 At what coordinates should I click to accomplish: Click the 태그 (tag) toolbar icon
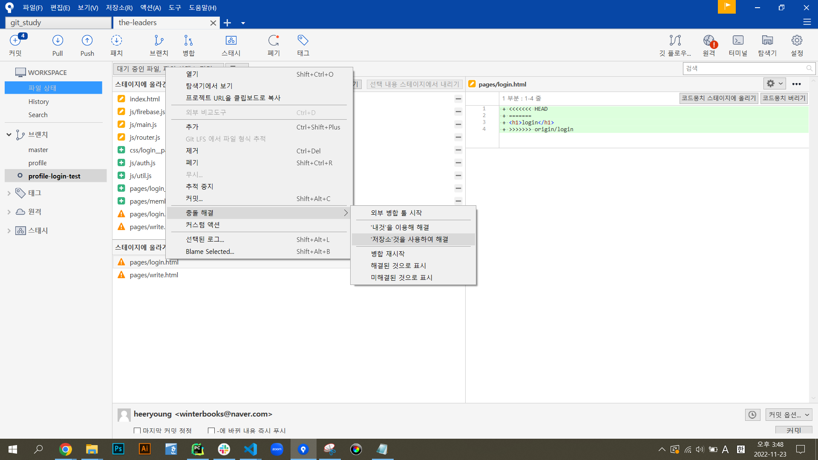pos(303,45)
